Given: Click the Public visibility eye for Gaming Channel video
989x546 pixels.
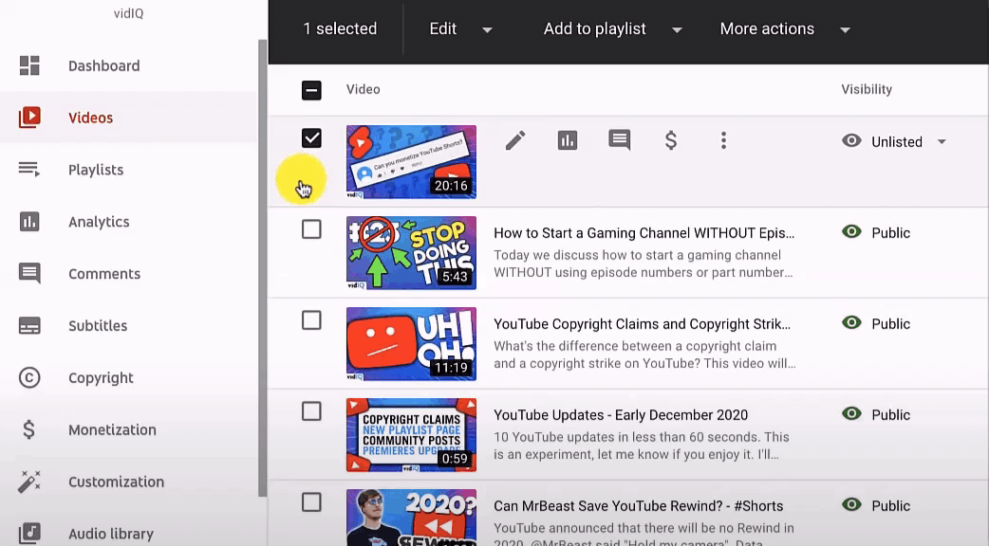Looking at the screenshot, I should click(851, 231).
